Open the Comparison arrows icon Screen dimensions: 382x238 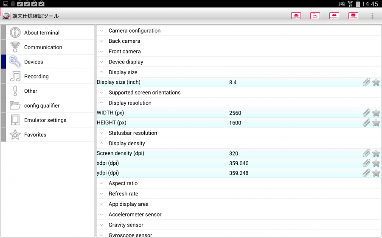click(x=334, y=16)
